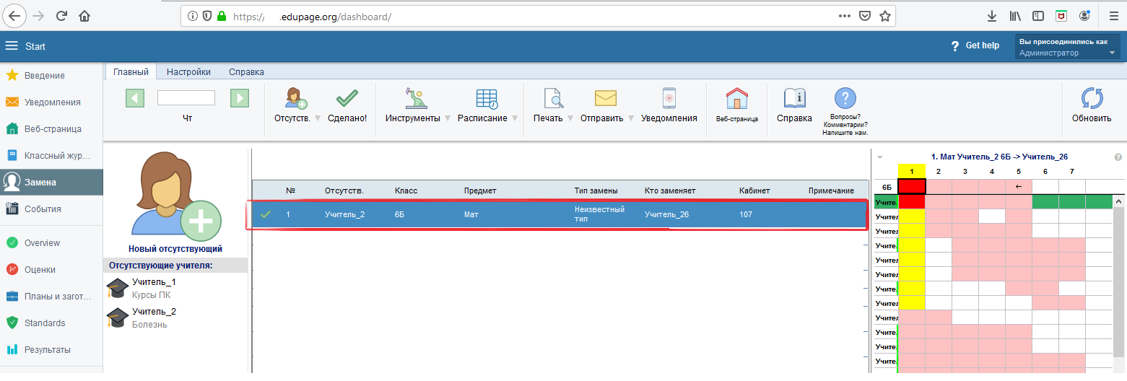The height and width of the screenshot is (381, 1127).
Task: Select period 5 column header
Action: click(1019, 171)
